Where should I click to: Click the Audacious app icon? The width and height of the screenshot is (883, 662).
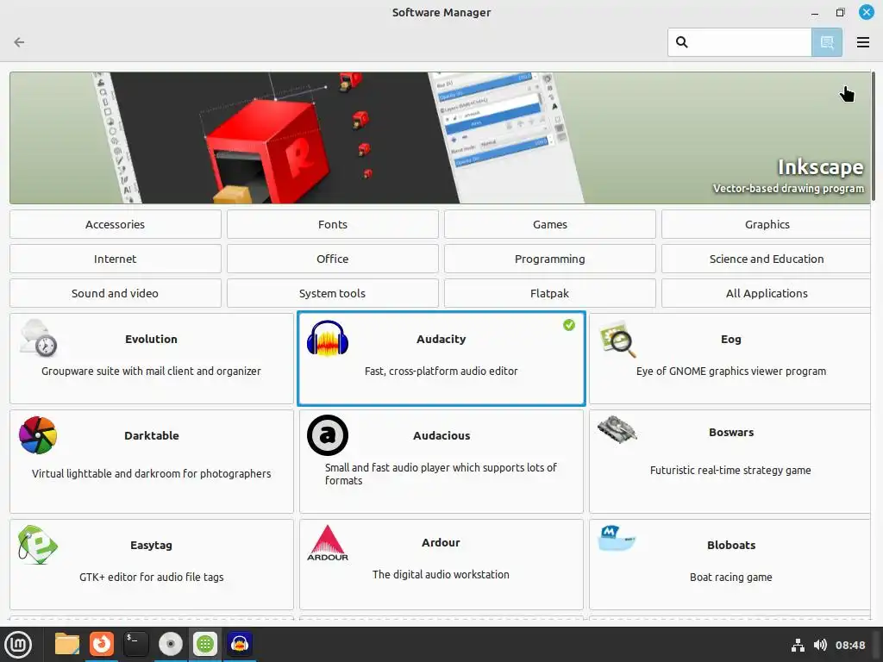tap(327, 435)
